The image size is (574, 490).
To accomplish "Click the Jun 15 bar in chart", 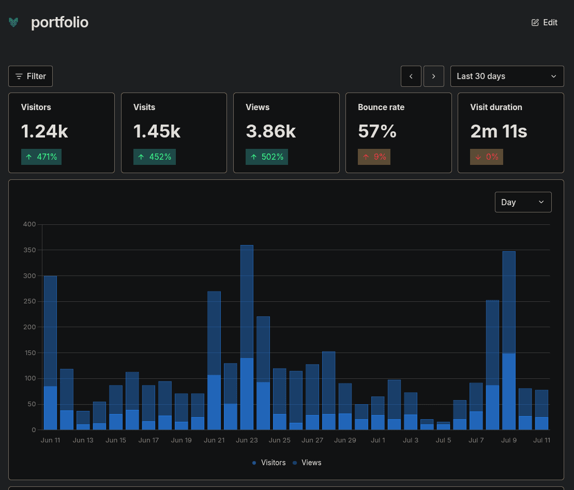I will (116, 407).
